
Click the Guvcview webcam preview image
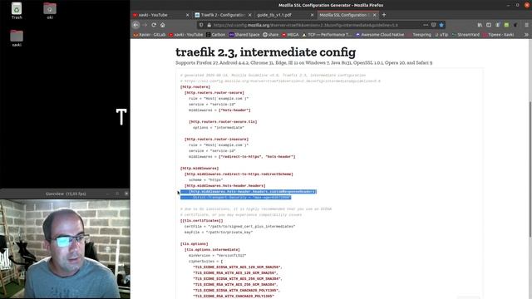point(65,249)
